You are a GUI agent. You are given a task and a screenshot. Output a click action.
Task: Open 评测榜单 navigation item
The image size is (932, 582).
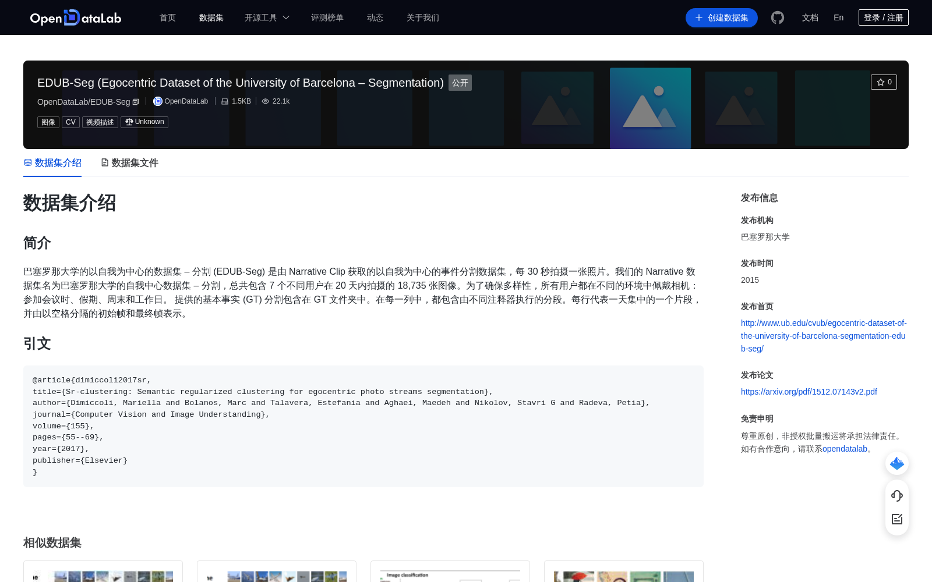pos(327,17)
